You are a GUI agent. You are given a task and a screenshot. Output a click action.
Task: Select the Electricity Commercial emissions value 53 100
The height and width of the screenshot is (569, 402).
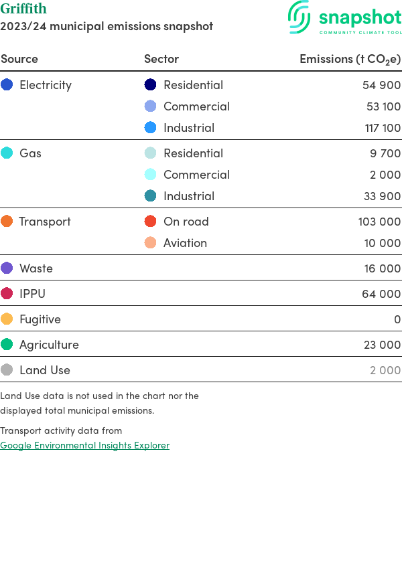click(383, 106)
